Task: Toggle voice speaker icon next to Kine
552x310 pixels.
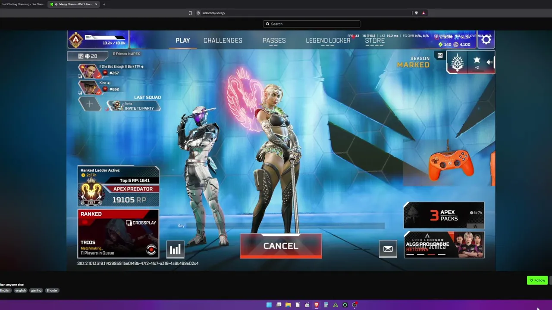Action: pos(108,83)
